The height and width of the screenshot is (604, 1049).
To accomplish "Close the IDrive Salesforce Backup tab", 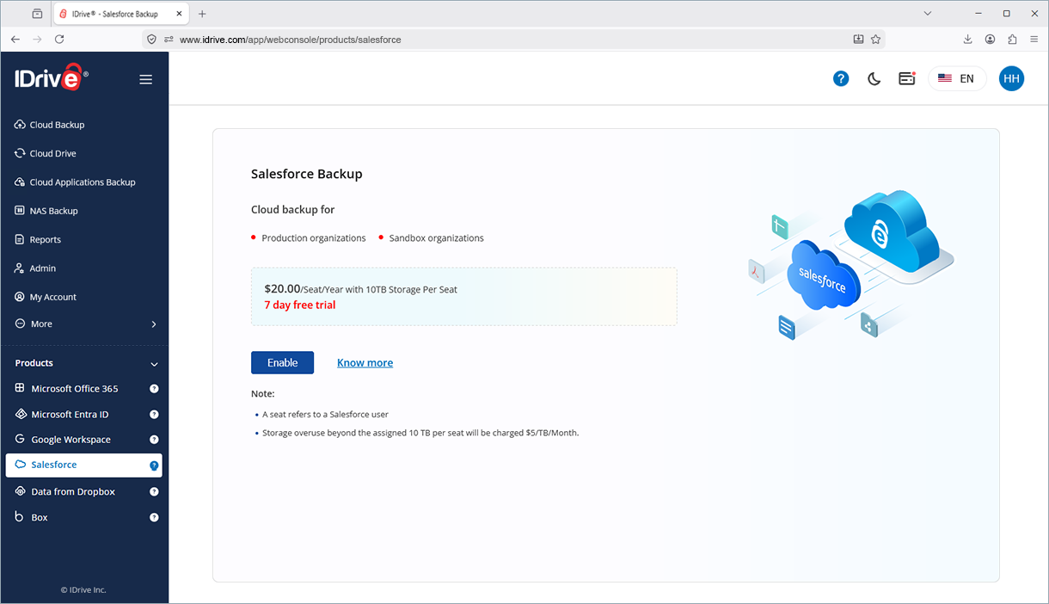I will 181,15.
